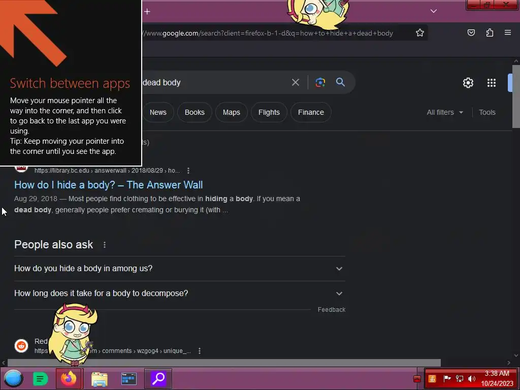Open three-dot menu next to People also ask
Image resolution: width=520 pixels, height=390 pixels.
click(x=105, y=245)
